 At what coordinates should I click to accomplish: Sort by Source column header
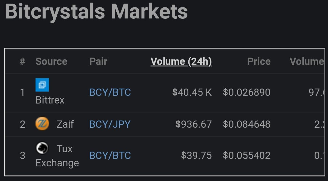tap(51, 62)
